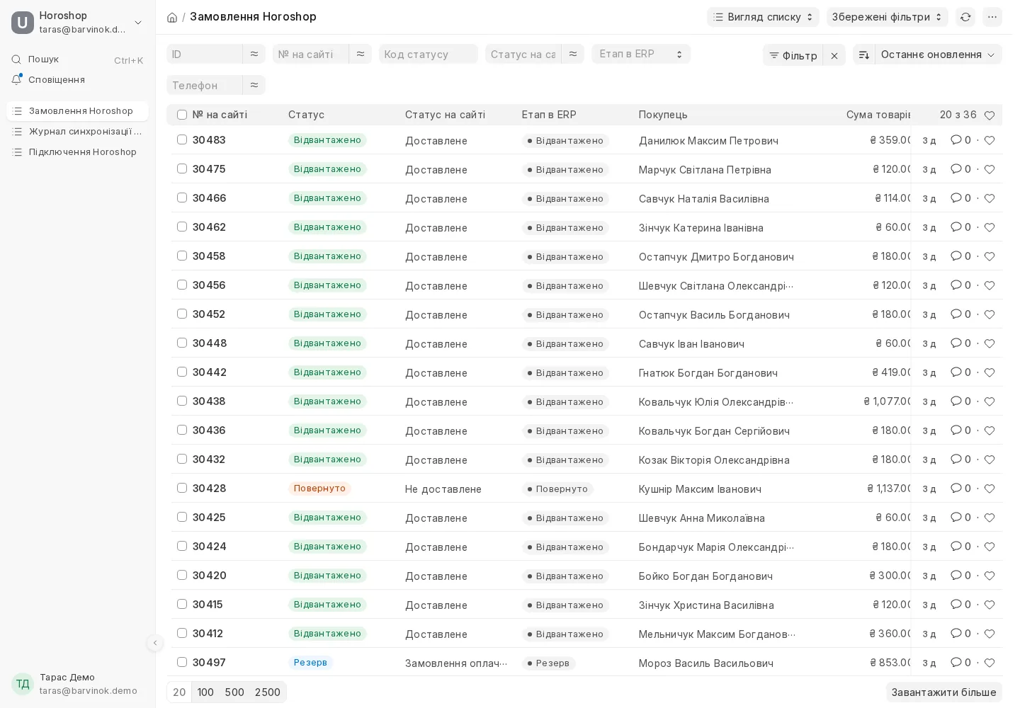Favorite order 30483 with the heart icon
This screenshot has height=708, width=1020.
[x=990, y=140]
